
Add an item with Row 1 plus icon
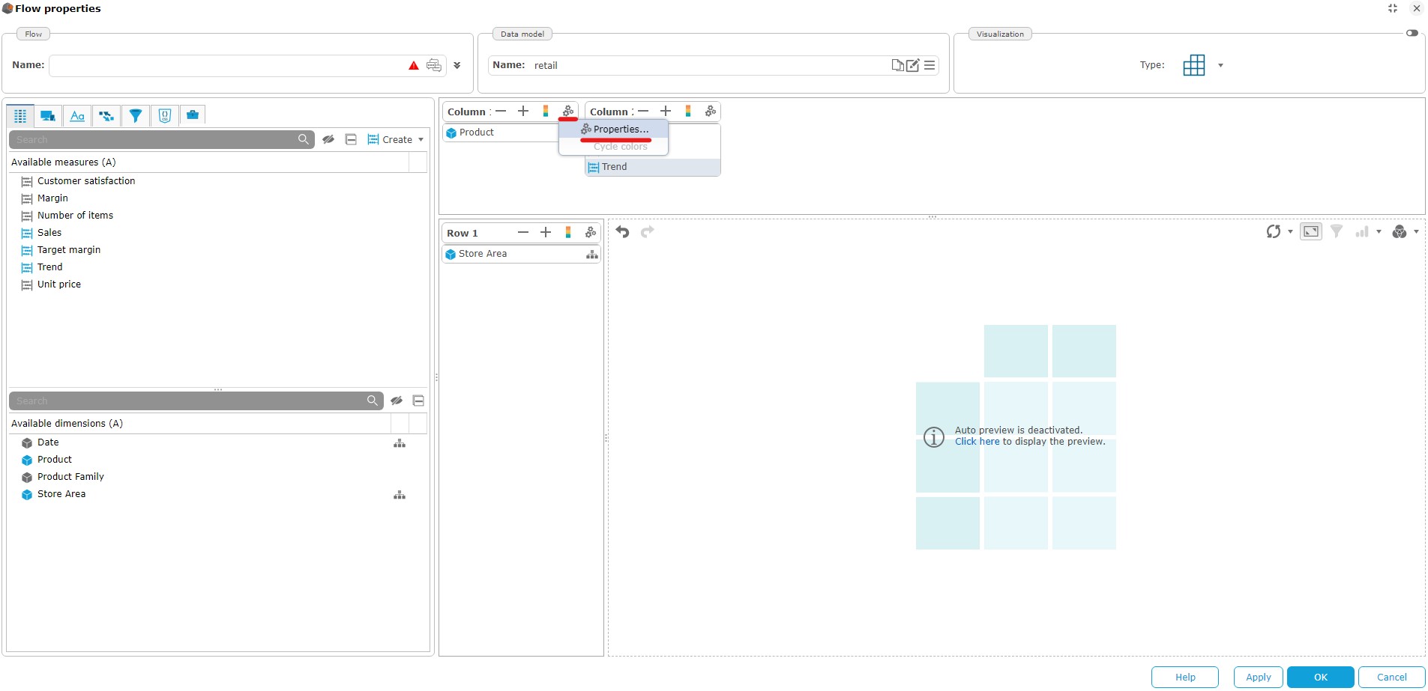point(546,233)
